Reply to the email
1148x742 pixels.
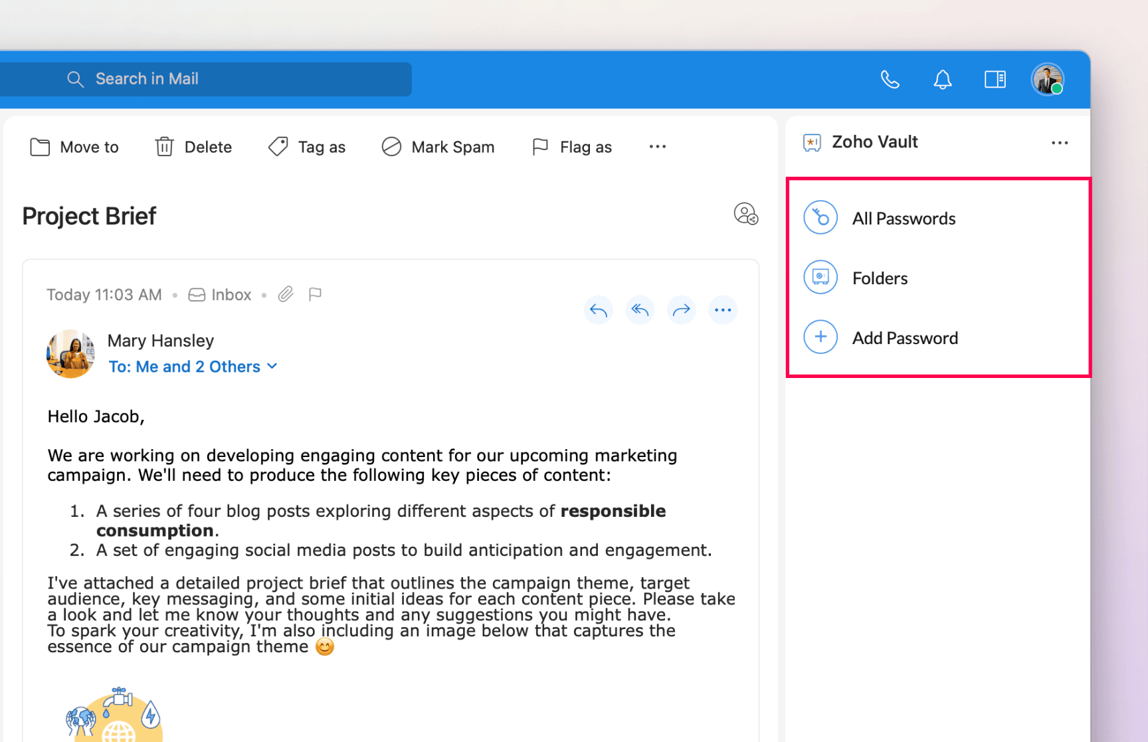599,310
